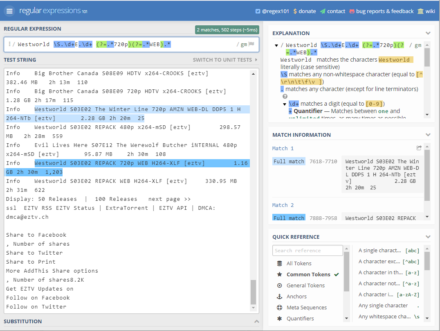Click test string scrollbar up arrow
The image size is (440, 331).
pos(253,74)
